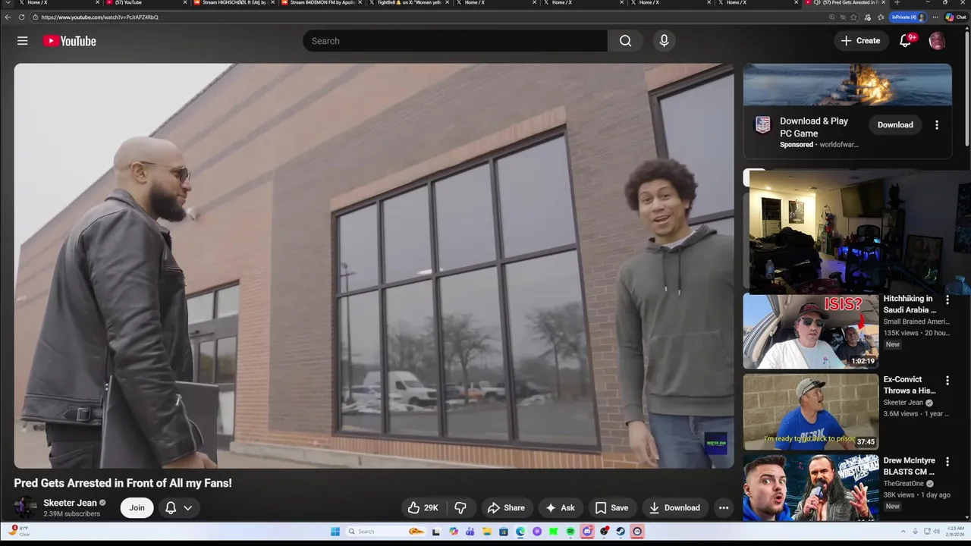The height and width of the screenshot is (546, 971).
Task: Click 'Small Brained Ameri...' channel name
Action: click(x=916, y=322)
